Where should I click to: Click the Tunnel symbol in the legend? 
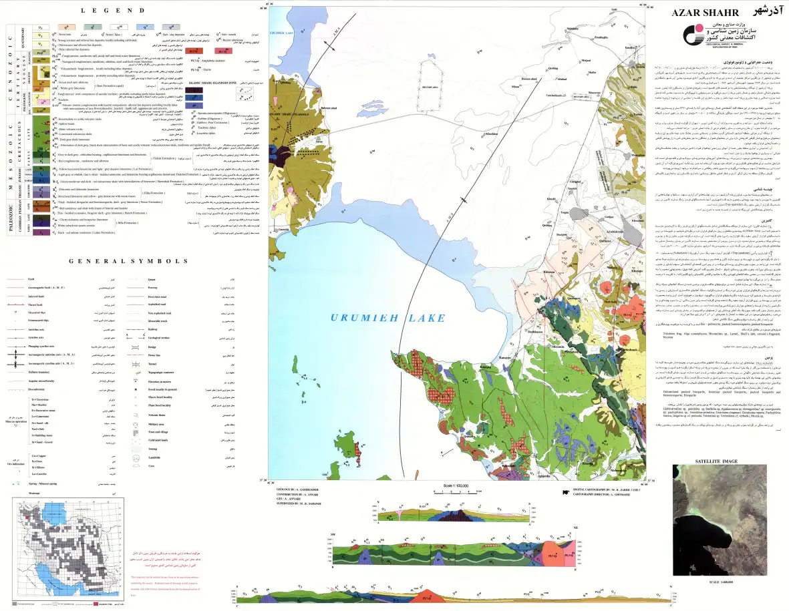[x=136, y=363]
